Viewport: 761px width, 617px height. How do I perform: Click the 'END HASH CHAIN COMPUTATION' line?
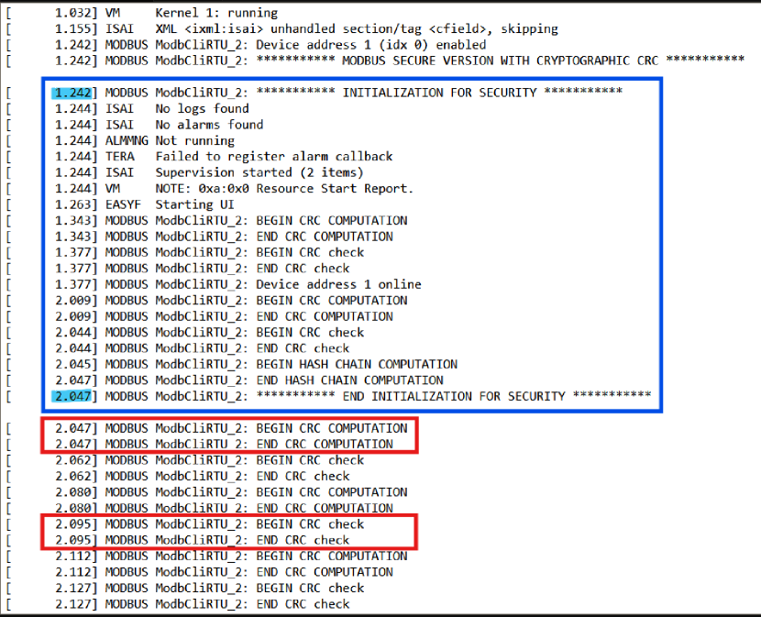349,381
